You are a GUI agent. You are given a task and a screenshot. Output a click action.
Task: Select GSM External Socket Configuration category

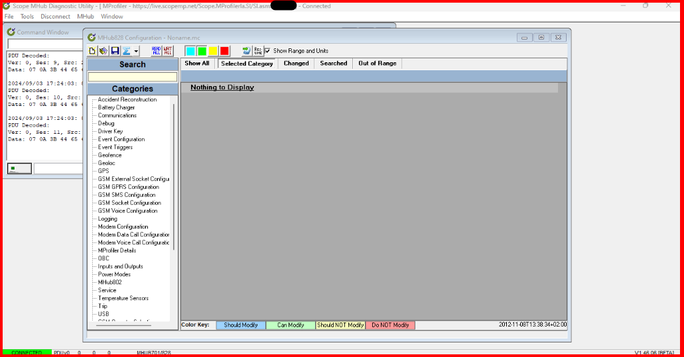point(133,179)
